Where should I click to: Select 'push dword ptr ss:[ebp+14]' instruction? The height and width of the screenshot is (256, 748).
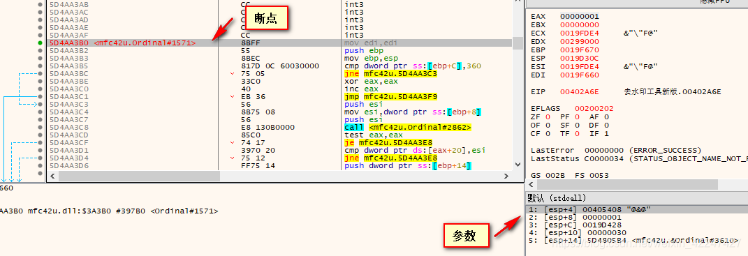click(408, 165)
